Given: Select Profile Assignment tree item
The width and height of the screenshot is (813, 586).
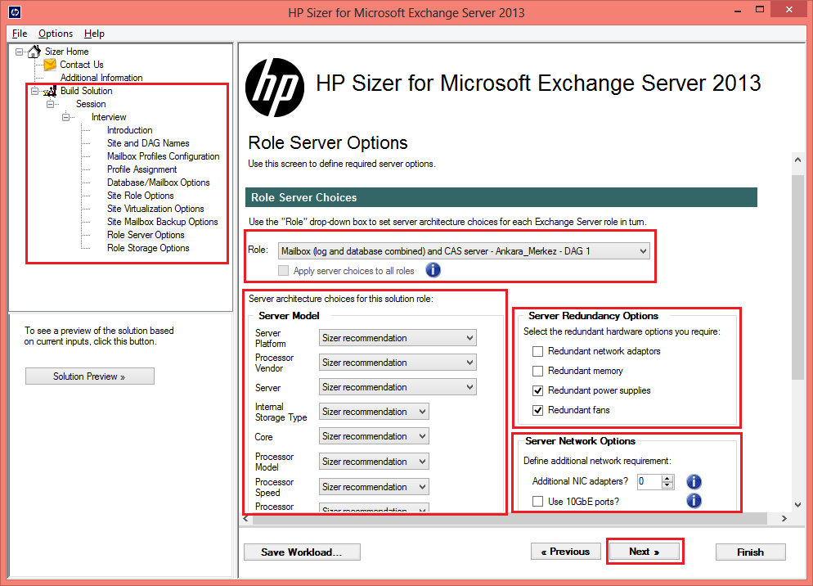Looking at the screenshot, I should point(142,169).
